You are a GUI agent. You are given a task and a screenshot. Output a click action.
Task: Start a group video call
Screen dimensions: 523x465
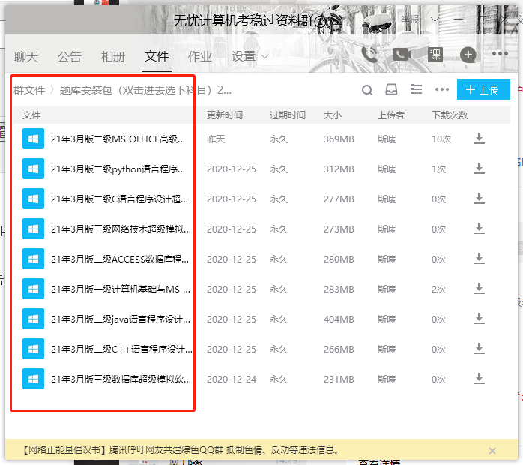402,54
